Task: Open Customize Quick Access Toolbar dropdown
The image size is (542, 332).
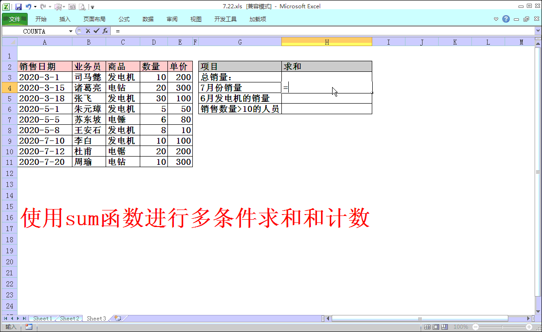Action: coord(92,7)
